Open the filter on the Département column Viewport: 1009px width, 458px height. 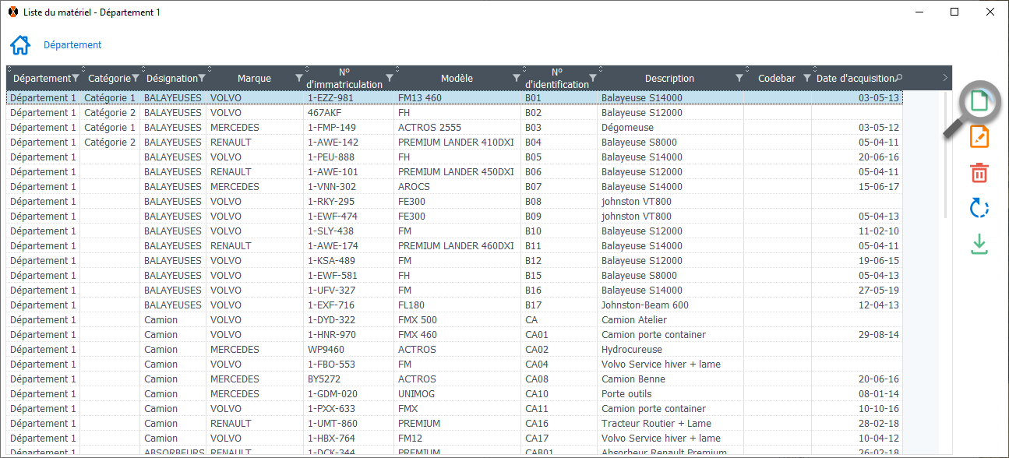pyautogui.click(x=76, y=78)
